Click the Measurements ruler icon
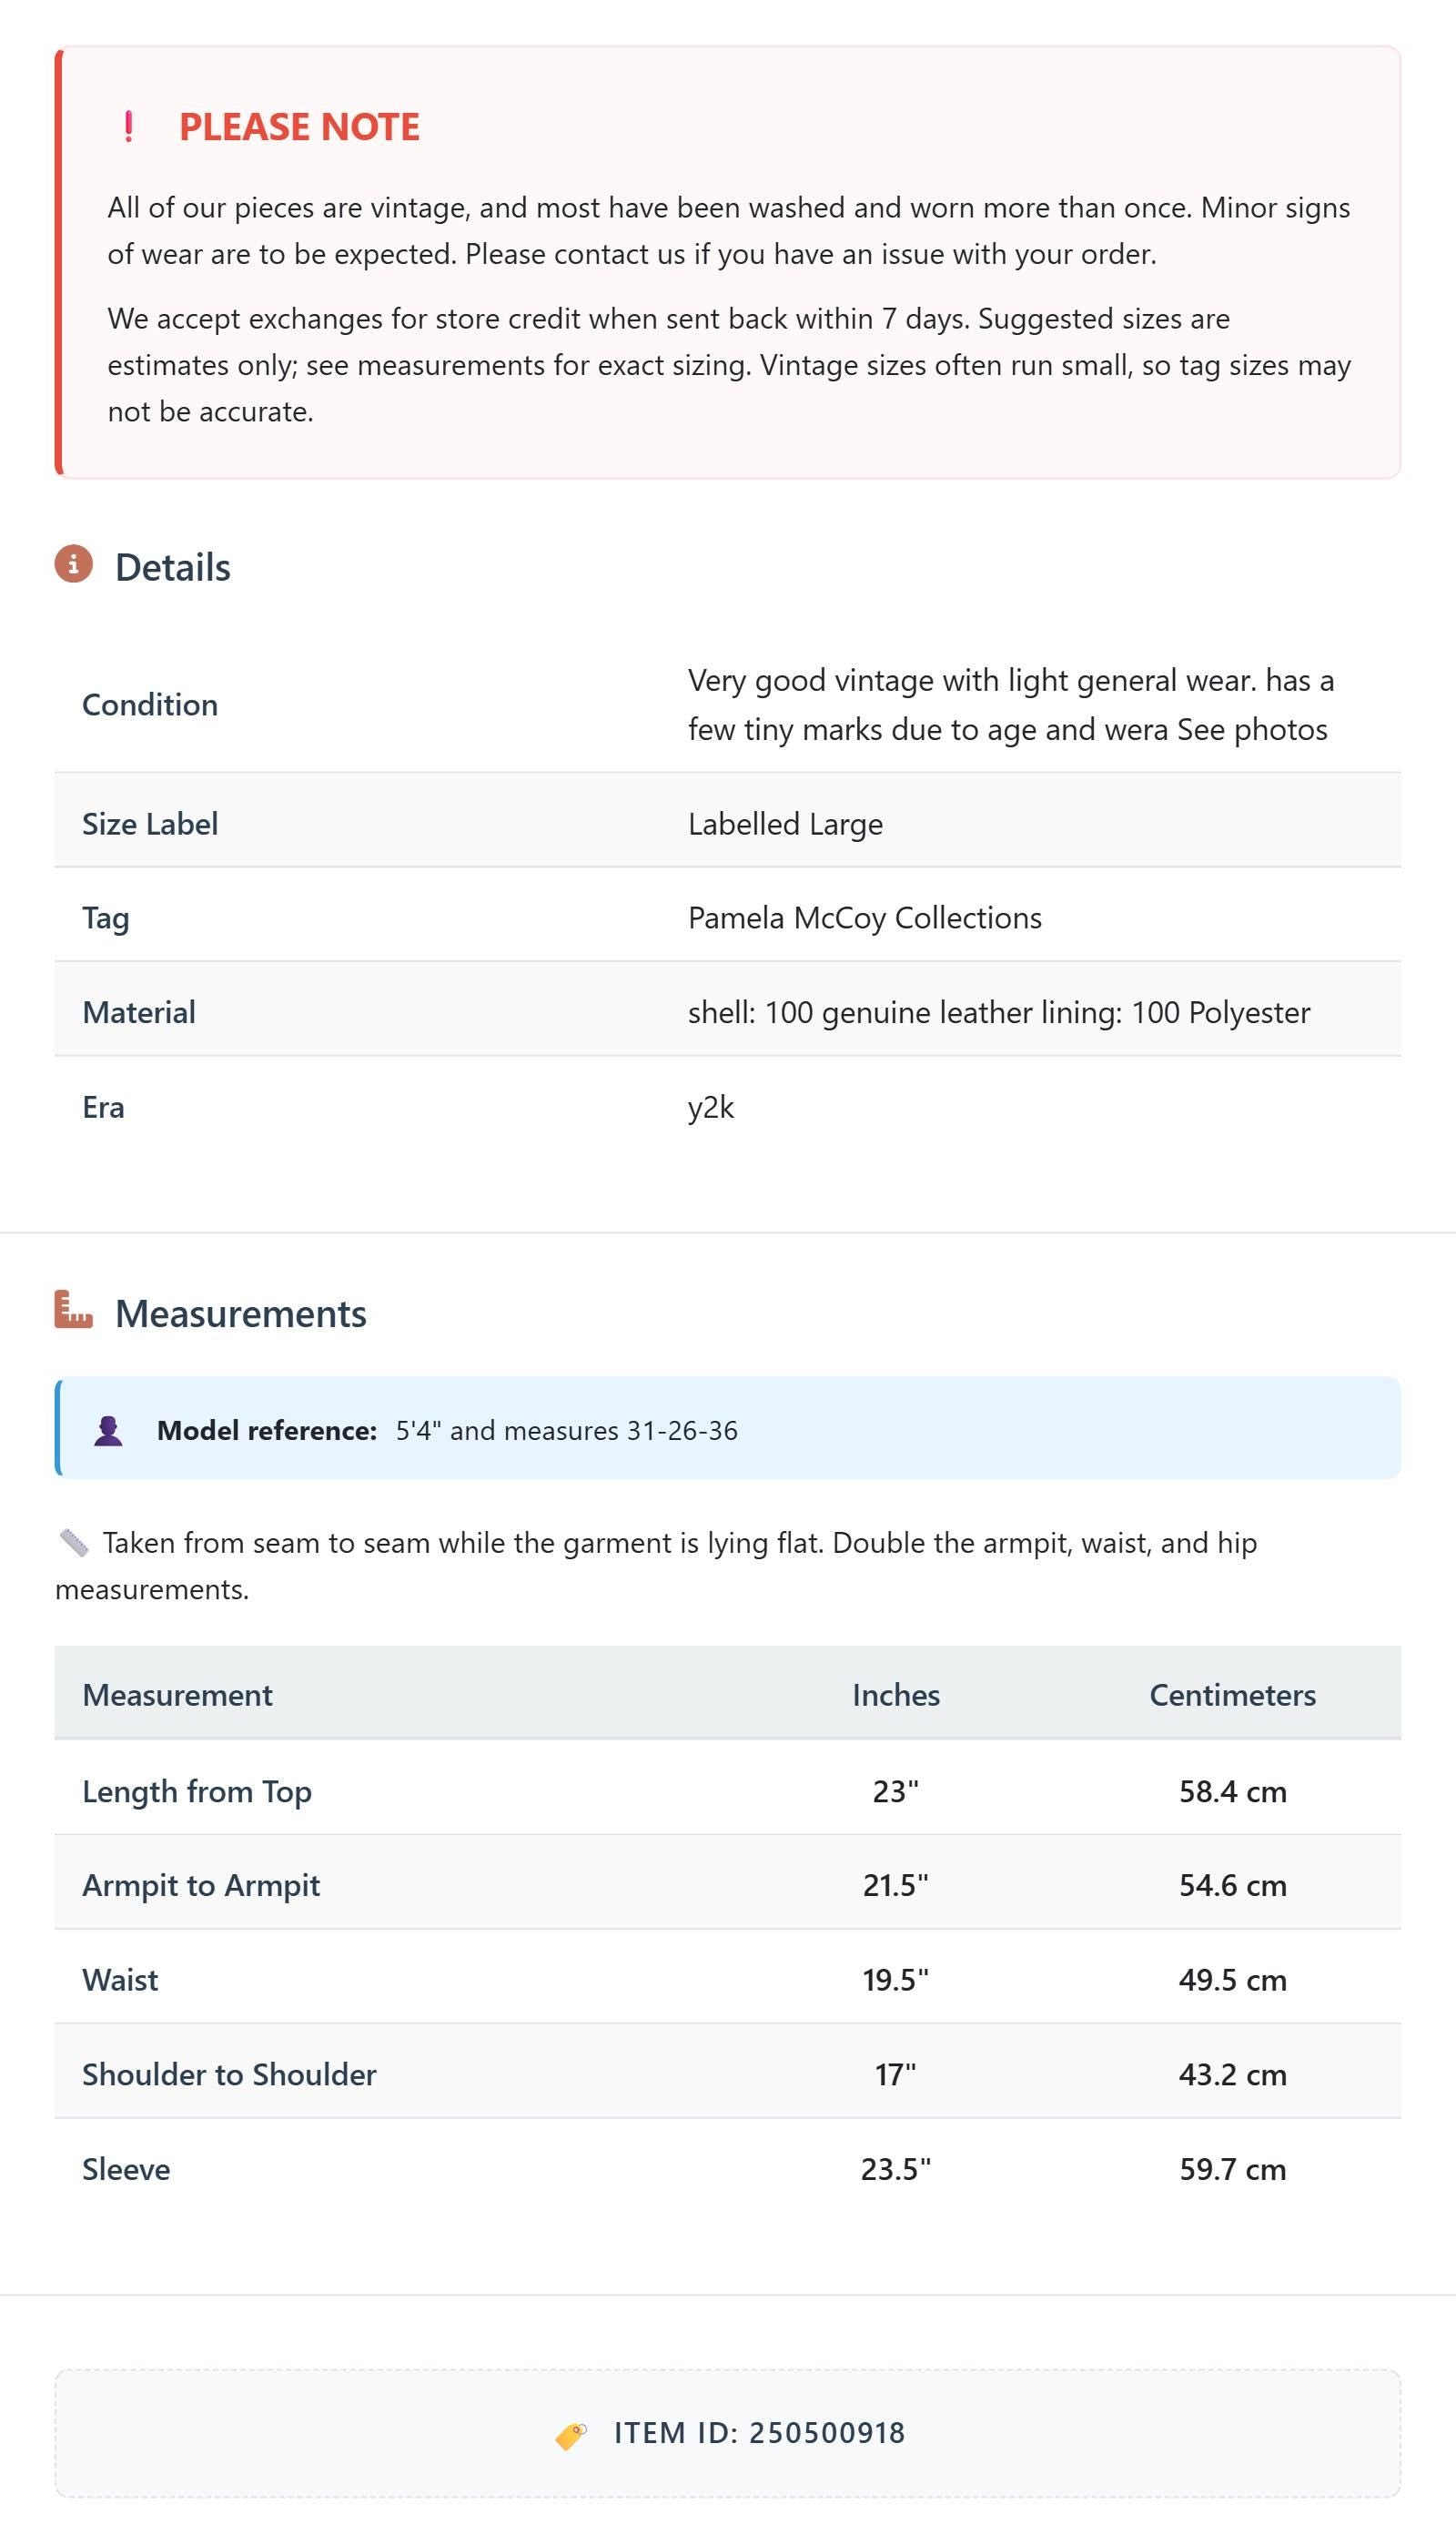The height and width of the screenshot is (2545, 1456). tap(73, 1309)
